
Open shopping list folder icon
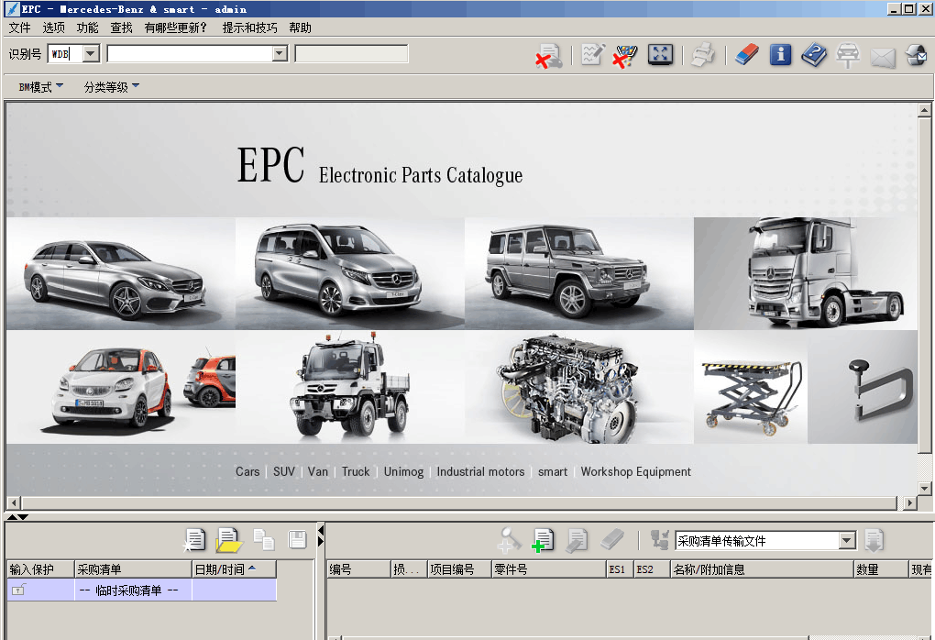[x=229, y=540]
